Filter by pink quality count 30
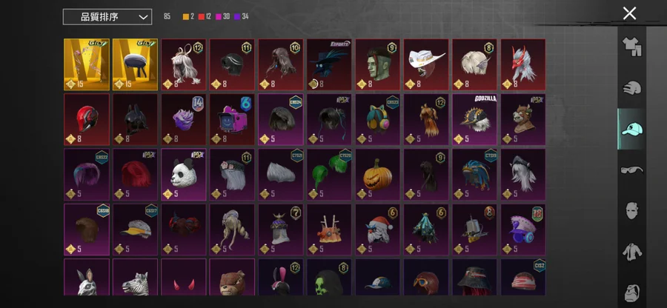 click(x=223, y=16)
